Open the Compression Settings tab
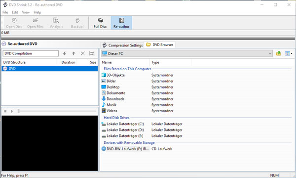 click(122, 45)
